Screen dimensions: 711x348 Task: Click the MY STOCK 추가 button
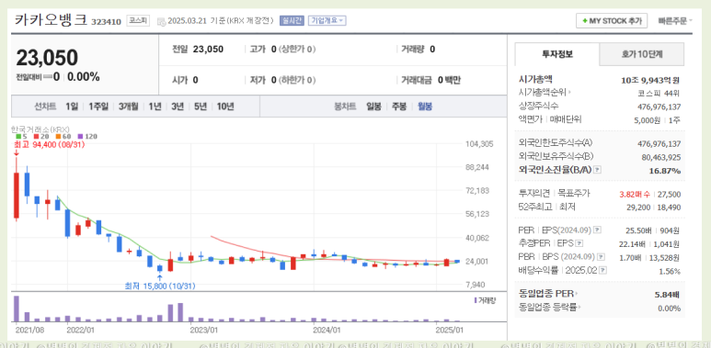coord(612,21)
